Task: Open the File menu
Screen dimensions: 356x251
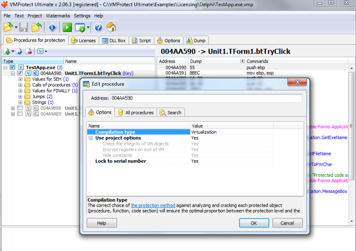Action: pyautogui.click(x=7, y=16)
